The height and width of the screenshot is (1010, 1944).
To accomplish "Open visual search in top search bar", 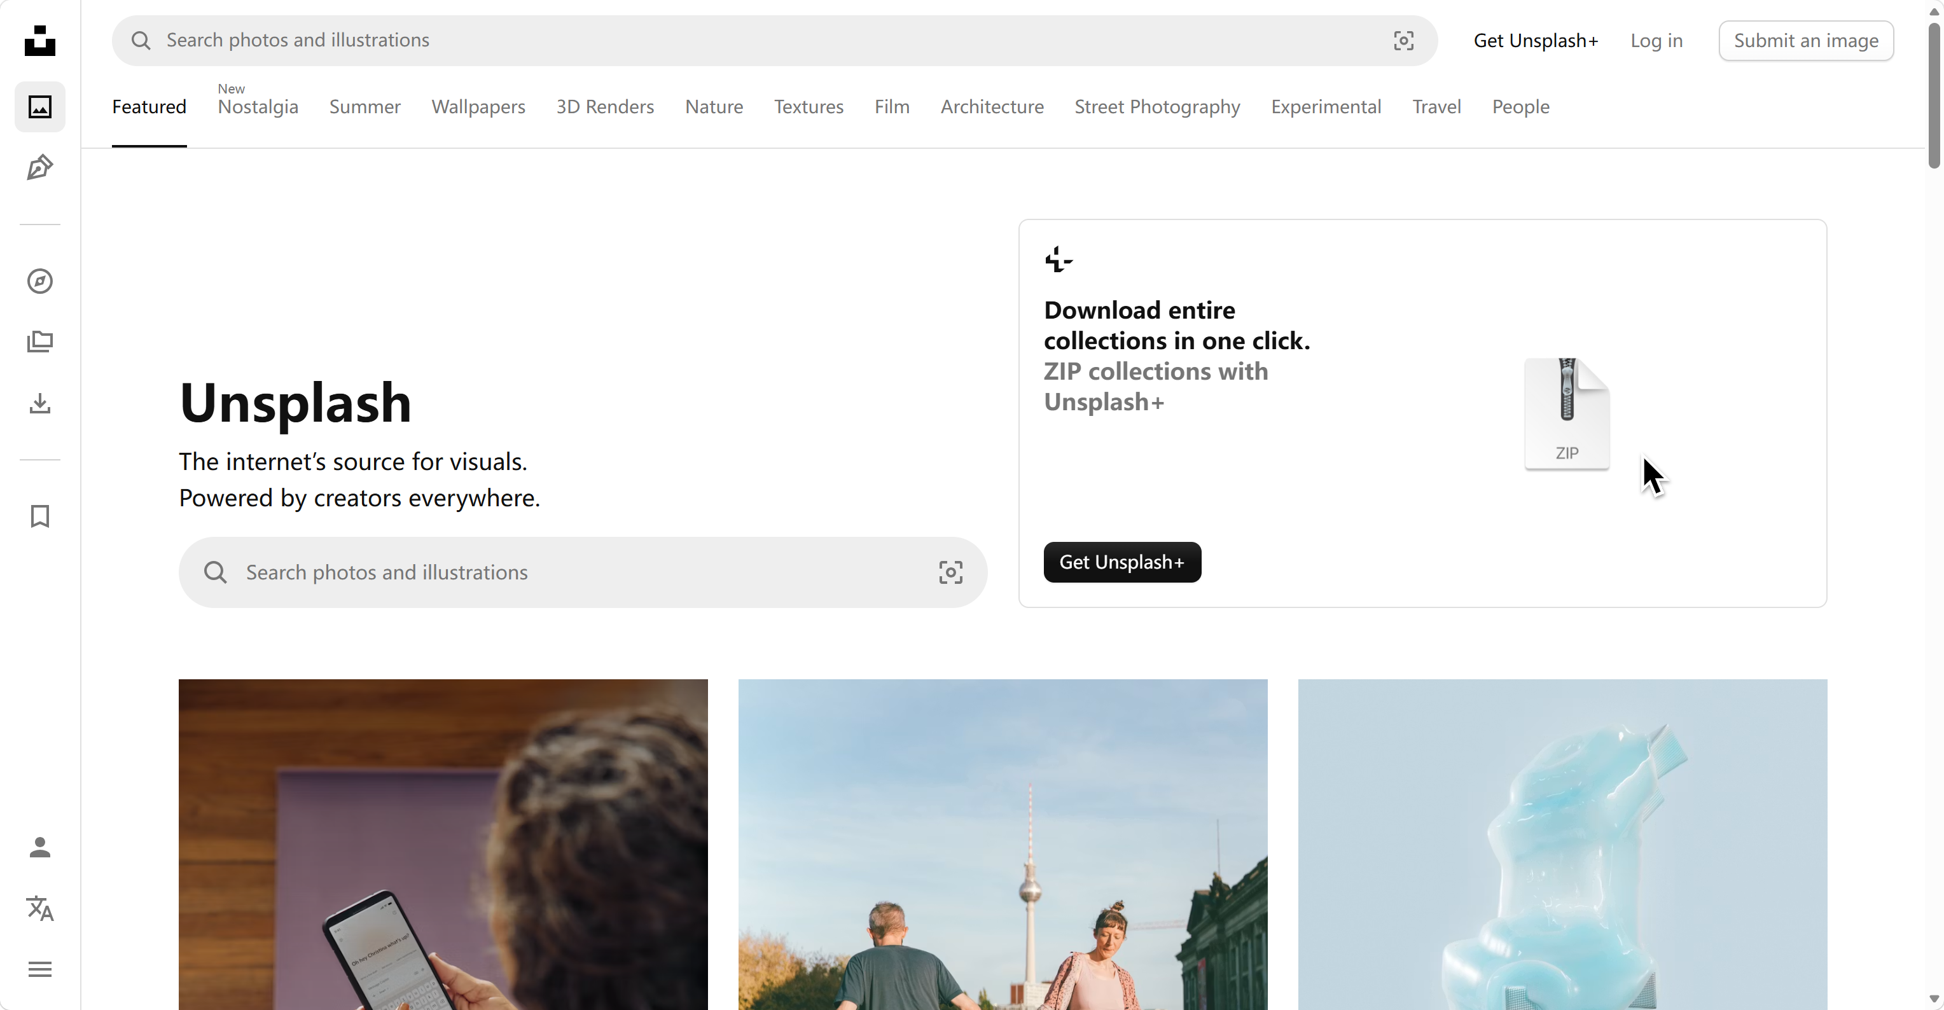I will click(1404, 41).
